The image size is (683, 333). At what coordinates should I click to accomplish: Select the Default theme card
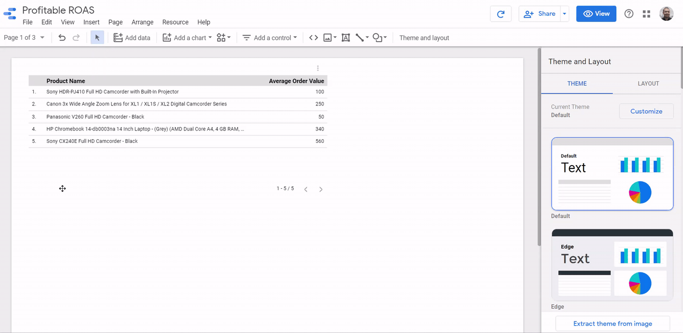point(612,173)
